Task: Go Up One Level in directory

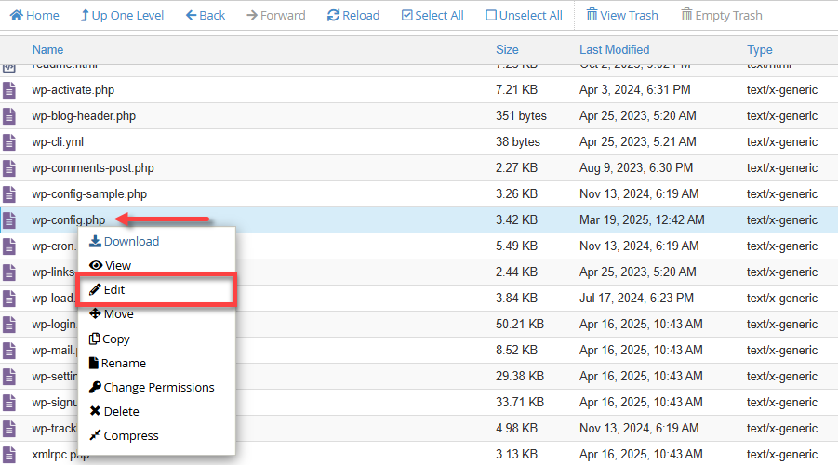Action: [122, 15]
